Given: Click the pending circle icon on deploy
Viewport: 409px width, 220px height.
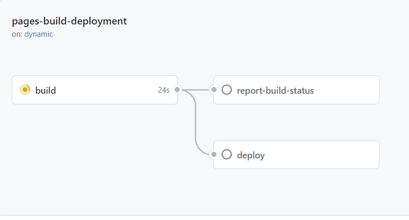Looking at the screenshot, I should [x=227, y=155].
